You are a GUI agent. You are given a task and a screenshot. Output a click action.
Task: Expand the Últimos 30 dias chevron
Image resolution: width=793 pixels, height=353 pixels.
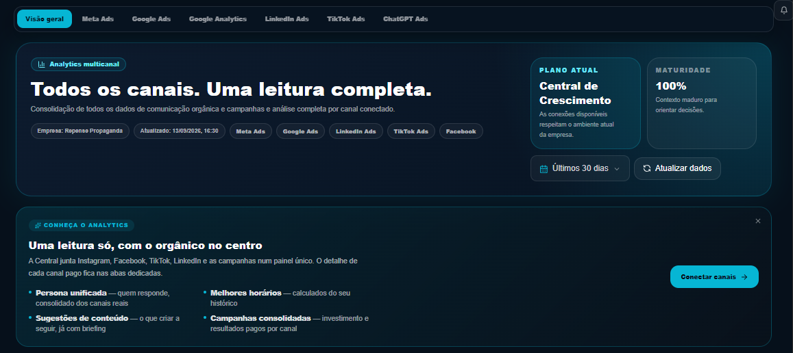click(x=616, y=169)
